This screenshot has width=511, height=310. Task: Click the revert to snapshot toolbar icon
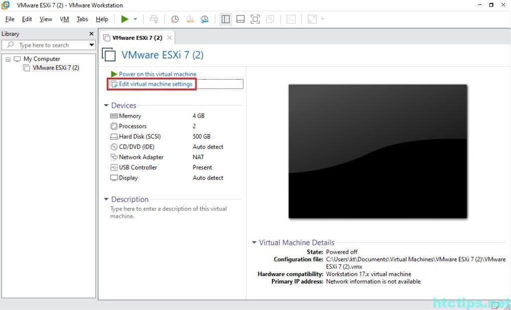coord(190,19)
